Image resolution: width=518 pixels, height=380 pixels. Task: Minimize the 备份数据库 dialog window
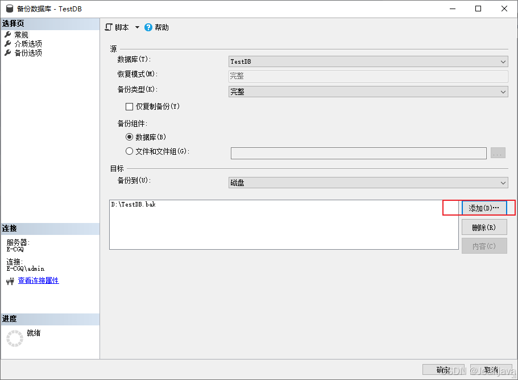point(453,9)
